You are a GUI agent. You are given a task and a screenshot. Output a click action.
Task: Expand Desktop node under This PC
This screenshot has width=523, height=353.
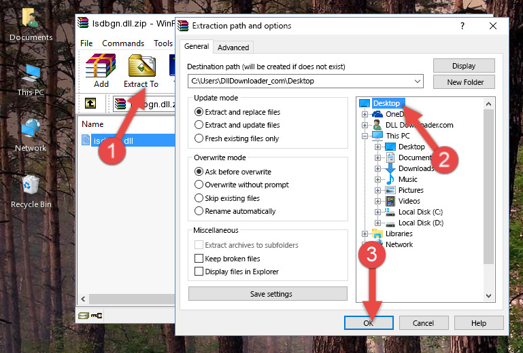tap(377, 147)
